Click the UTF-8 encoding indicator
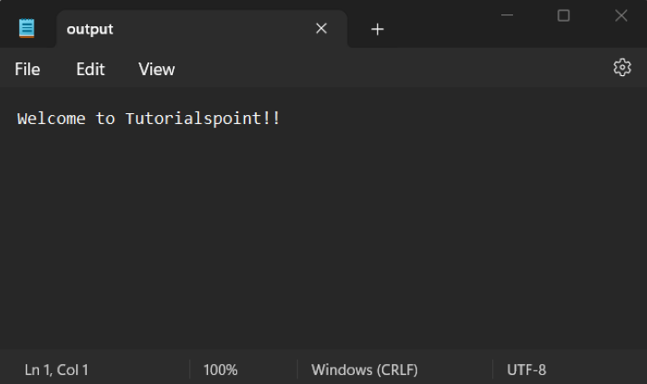Viewport: 647px width, 384px height. point(526,370)
